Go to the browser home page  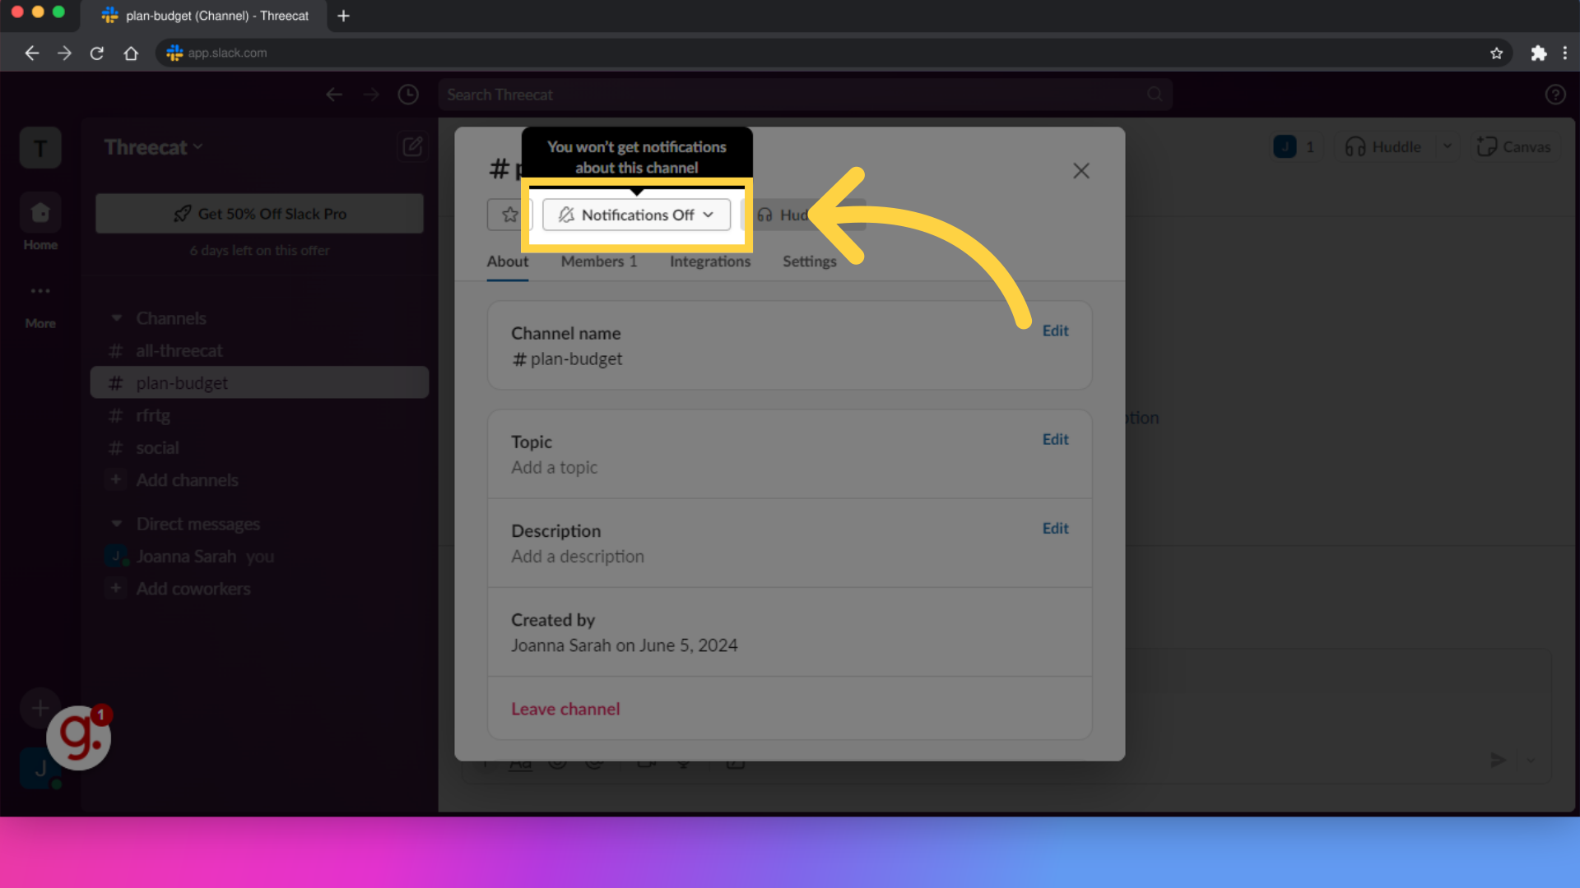(x=131, y=53)
